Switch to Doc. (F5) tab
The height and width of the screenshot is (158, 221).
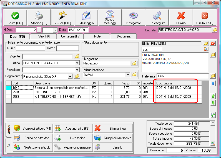tap(17, 37)
